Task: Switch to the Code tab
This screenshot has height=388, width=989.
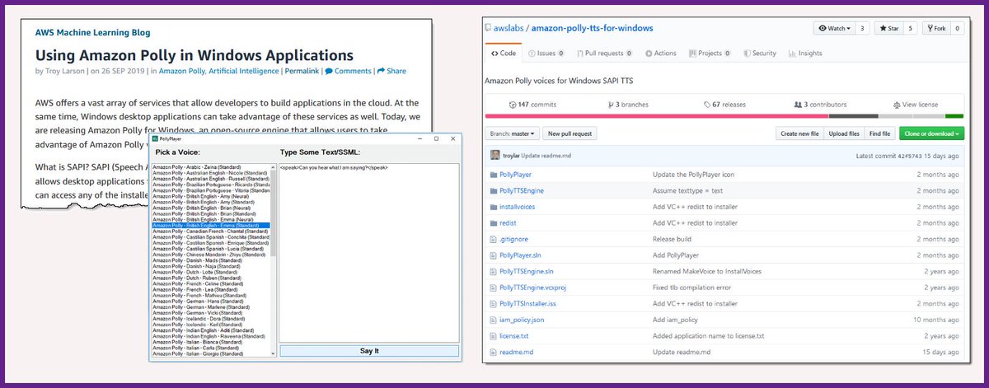Action: tap(504, 54)
